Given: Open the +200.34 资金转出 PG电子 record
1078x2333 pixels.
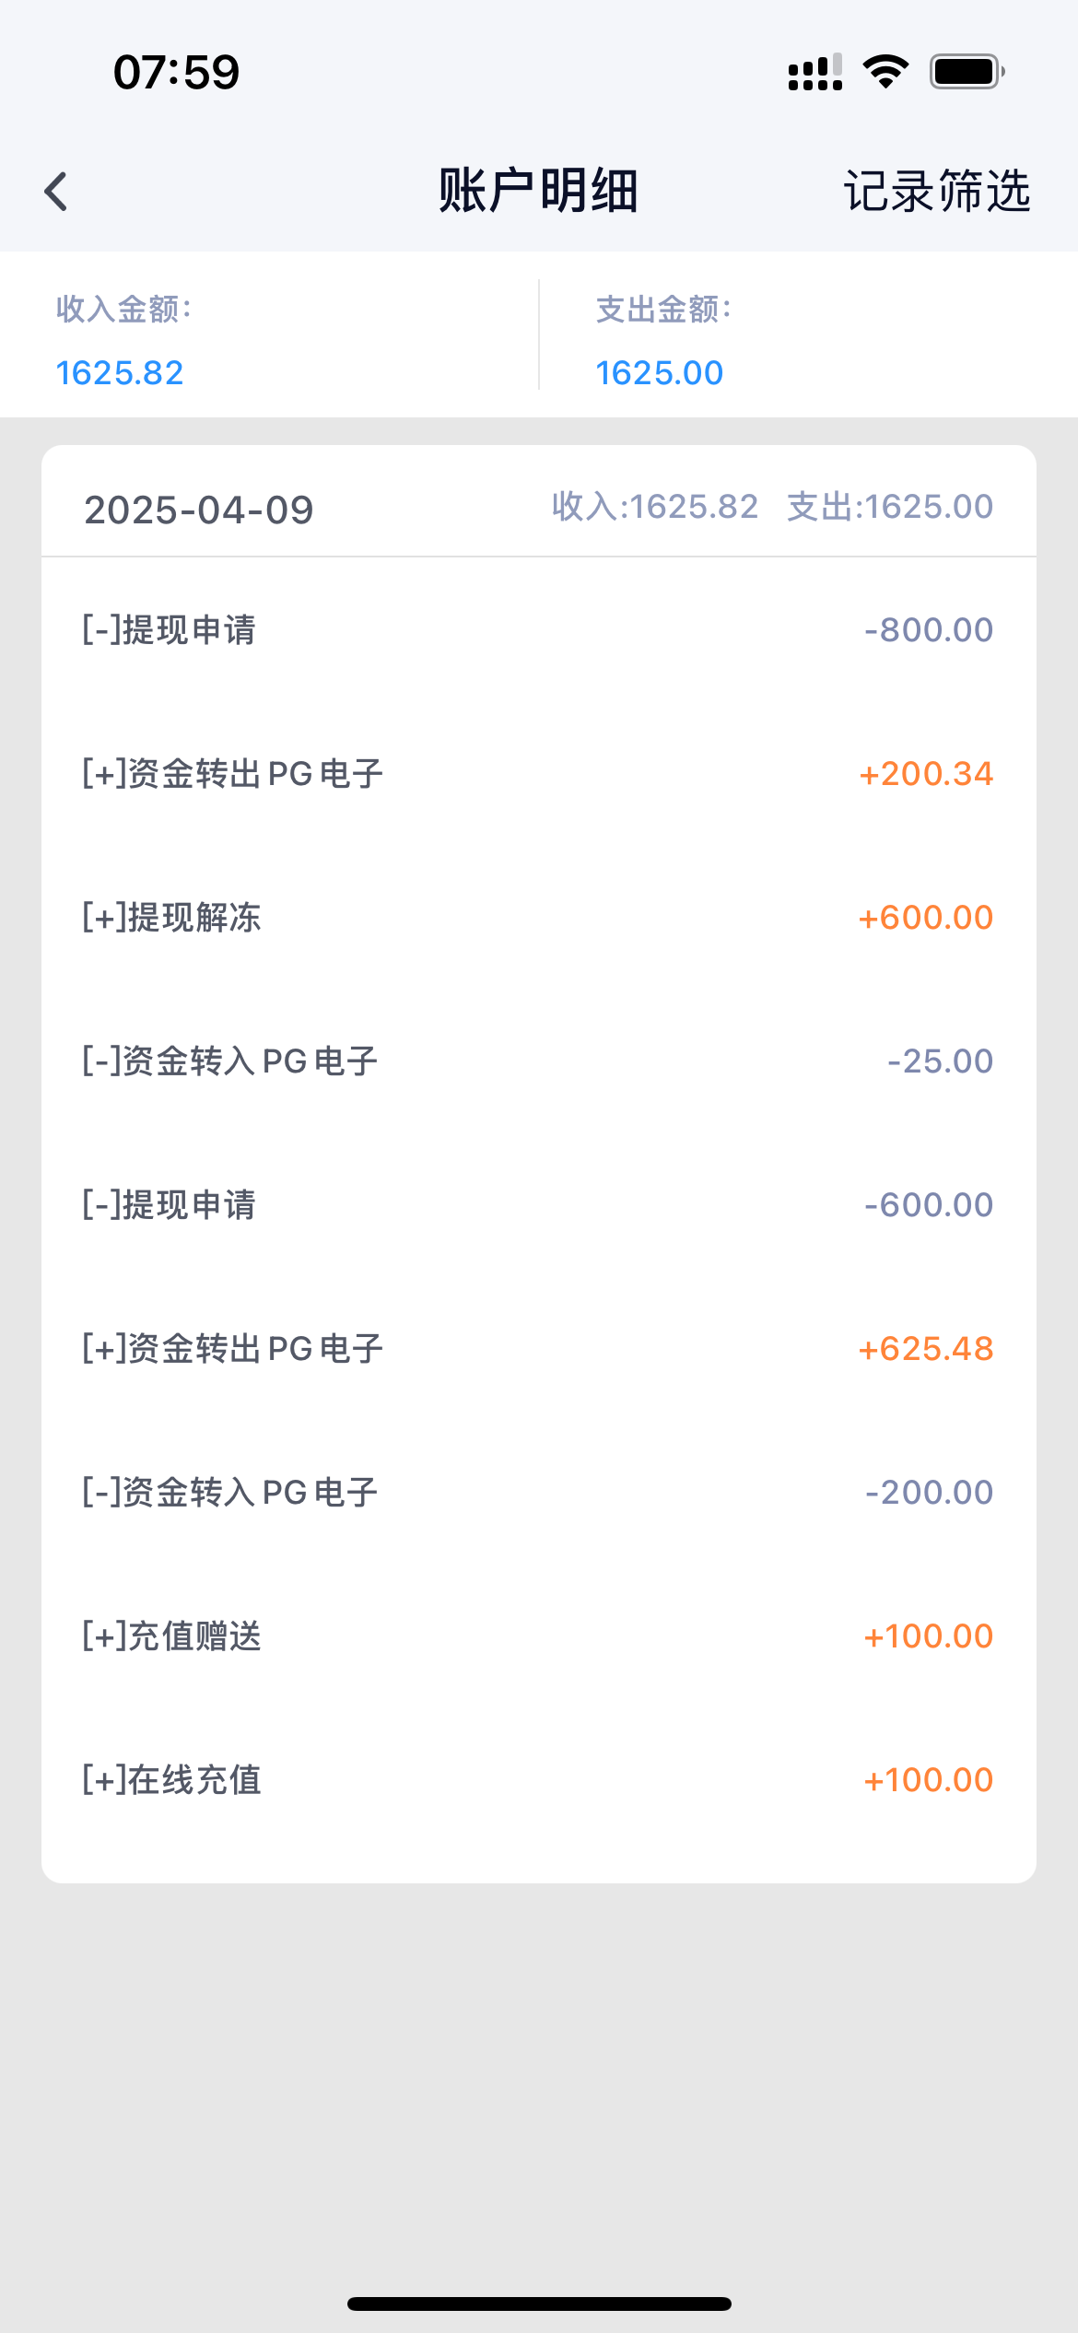Looking at the screenshot, I should [538, 774].
